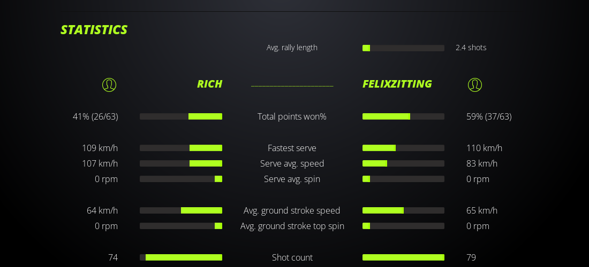The width and height of the screenshot is (589, 267).
Task: Click the Avg. ground stroke top spin label
Action: (292, 226)
